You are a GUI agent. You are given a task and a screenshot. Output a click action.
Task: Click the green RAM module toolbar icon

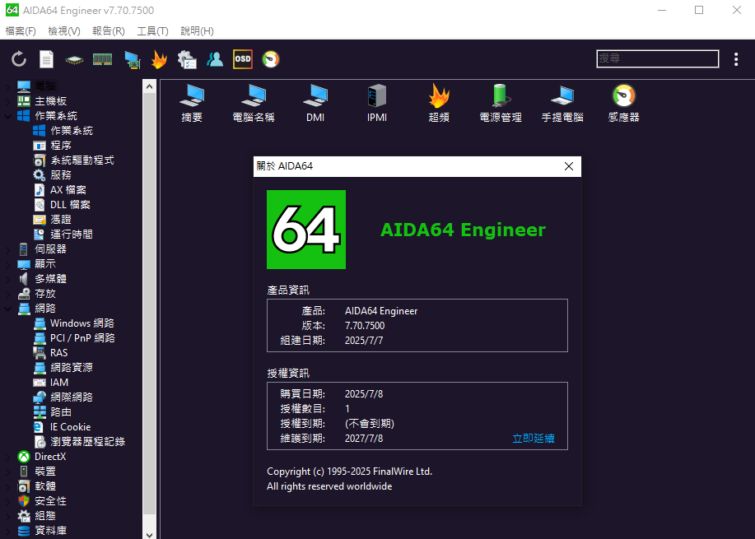[x=103, y=59]
